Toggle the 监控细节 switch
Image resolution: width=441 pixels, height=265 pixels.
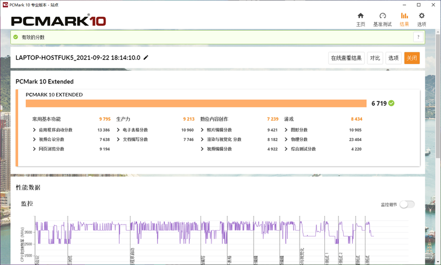click(x=407, y=205)
